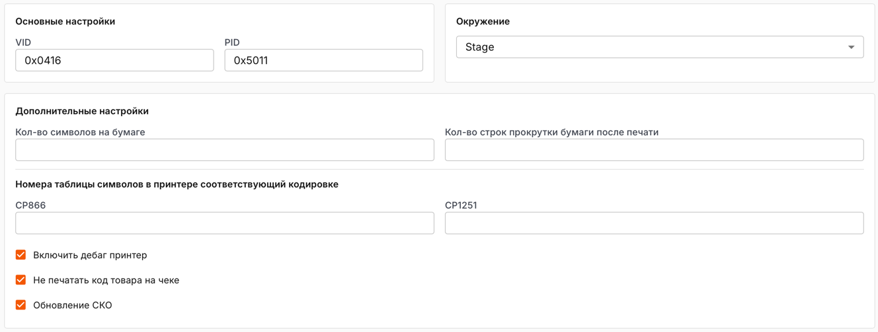The height and width of the screenshot is (332, 878).
Task: Click the VID input field with 0x0416
Action: point(114,60)
